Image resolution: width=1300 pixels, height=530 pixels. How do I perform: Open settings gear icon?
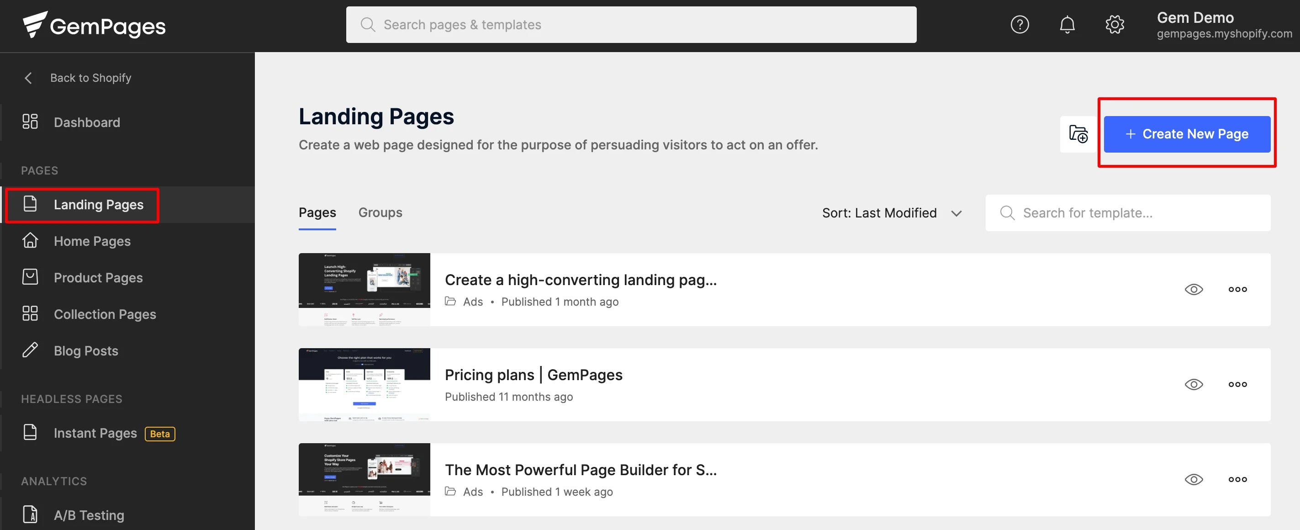1114,24
